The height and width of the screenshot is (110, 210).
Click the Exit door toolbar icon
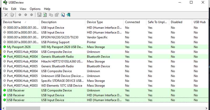point(69,15)
